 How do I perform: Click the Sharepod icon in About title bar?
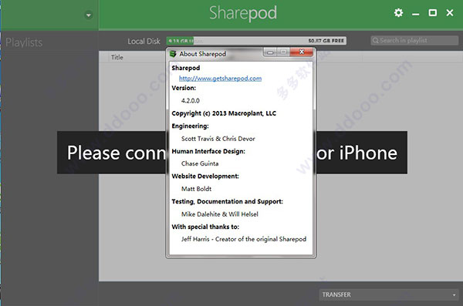[173, 54]
